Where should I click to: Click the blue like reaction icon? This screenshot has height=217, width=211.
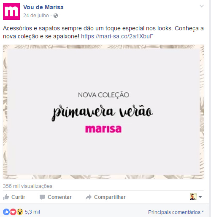(x=6, y=212)
